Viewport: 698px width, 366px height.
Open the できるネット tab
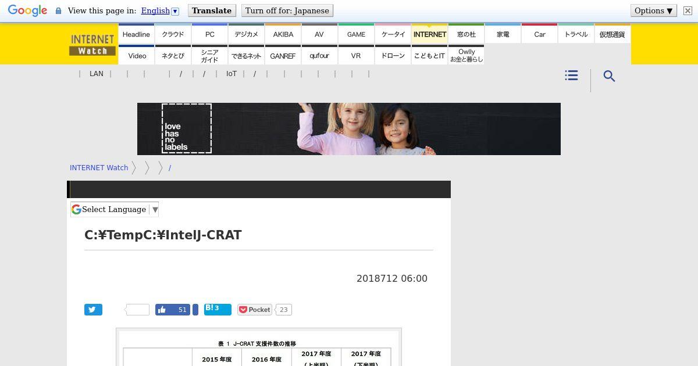[246, 55]
